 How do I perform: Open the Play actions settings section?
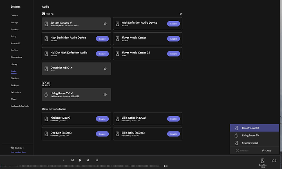pyautogui.click(x=16, y=57)
